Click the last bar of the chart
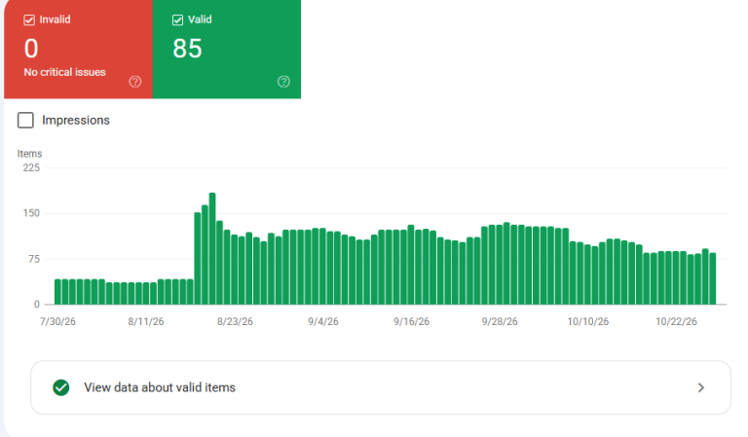This screenshot has height=437, width=748. click(713, 278)
